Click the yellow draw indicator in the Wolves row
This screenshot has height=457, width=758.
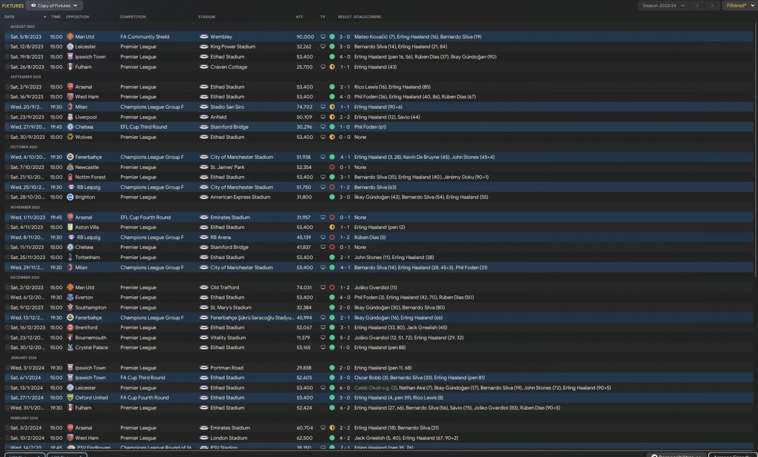click(x=332, y=137)
